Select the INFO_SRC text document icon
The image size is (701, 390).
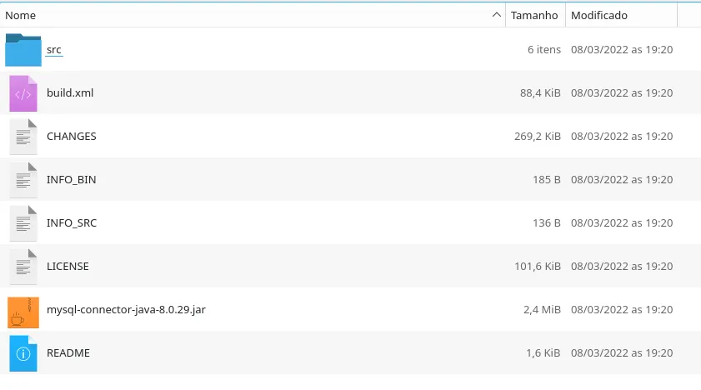pos(23,223)
